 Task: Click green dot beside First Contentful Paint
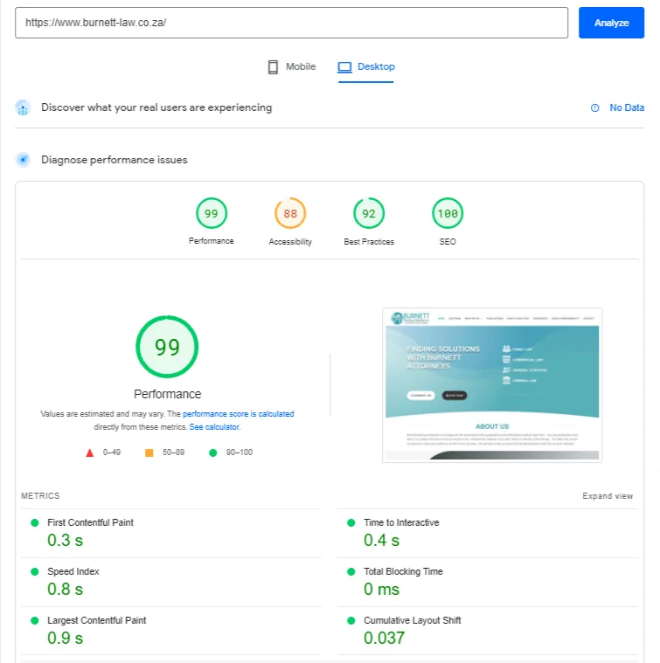coord(35,523)
